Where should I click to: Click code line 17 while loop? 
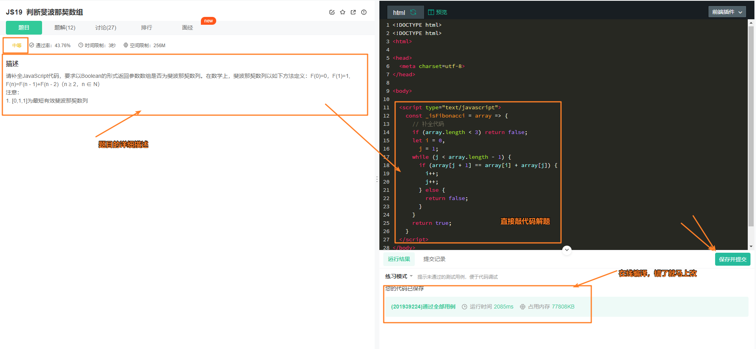pyautogui.click(x=461, y=157)
